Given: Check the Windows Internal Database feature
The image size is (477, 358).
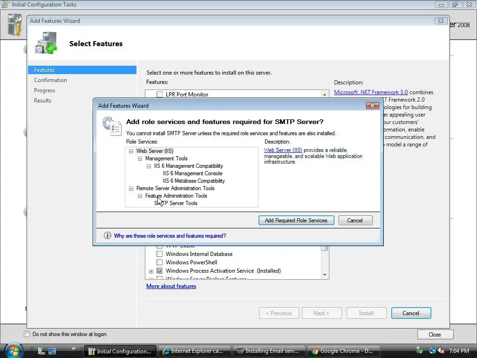Looking at the screenshot, I should click(159, 254).
